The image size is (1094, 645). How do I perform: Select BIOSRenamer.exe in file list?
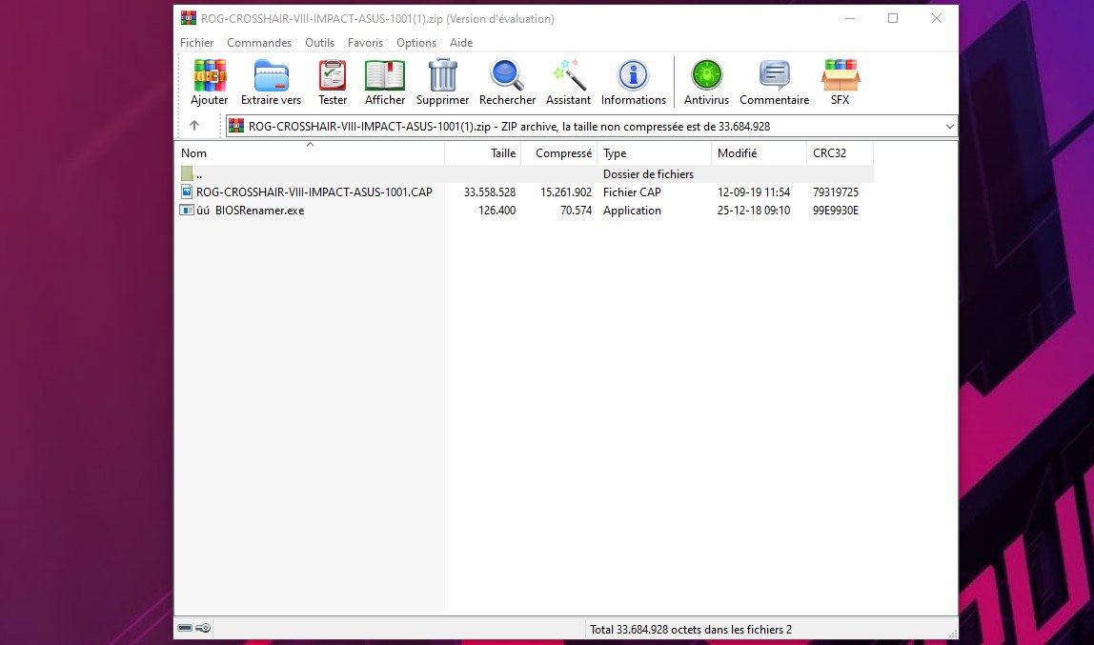[x=259, y=211]
